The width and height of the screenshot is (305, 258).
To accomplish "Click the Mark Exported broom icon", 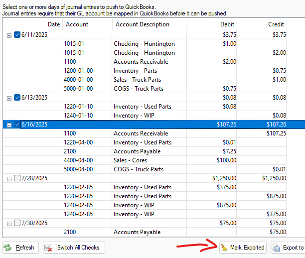I will point(224,248).
